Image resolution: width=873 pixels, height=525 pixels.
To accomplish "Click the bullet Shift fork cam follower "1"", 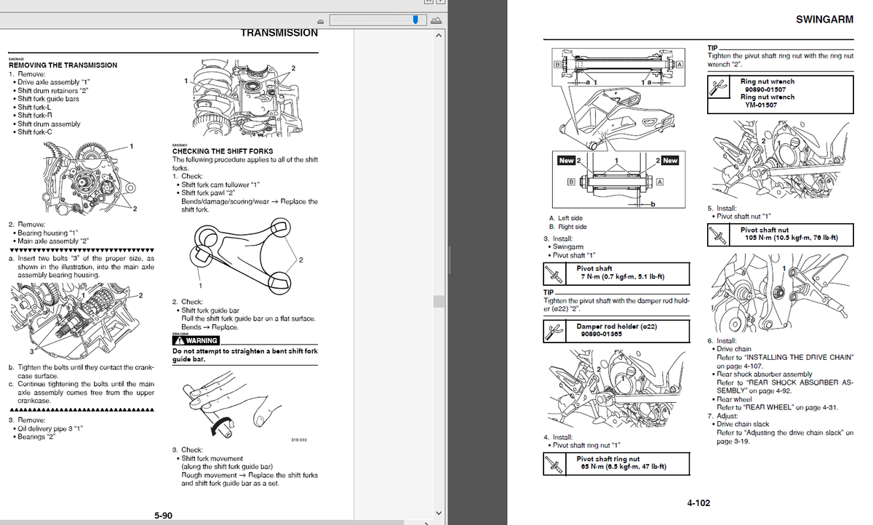I will 218,185.
